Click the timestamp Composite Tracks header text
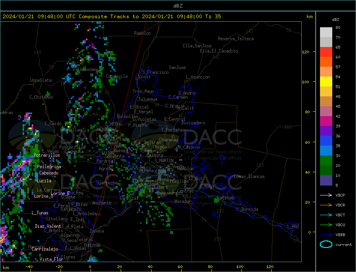The height and width of the screenshot is (272, 356). click(112, 17)
